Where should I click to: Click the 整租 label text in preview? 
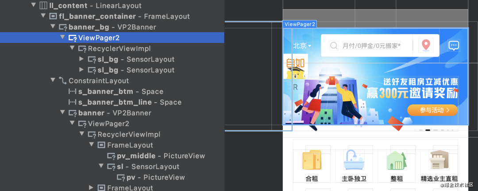397,179
